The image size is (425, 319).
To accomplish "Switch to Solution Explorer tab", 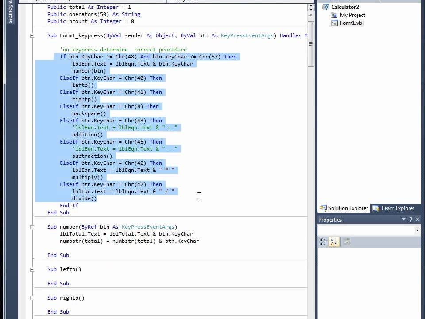I will pos(344,208).
